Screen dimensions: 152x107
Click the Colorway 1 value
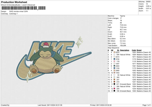tap(13, 14)
